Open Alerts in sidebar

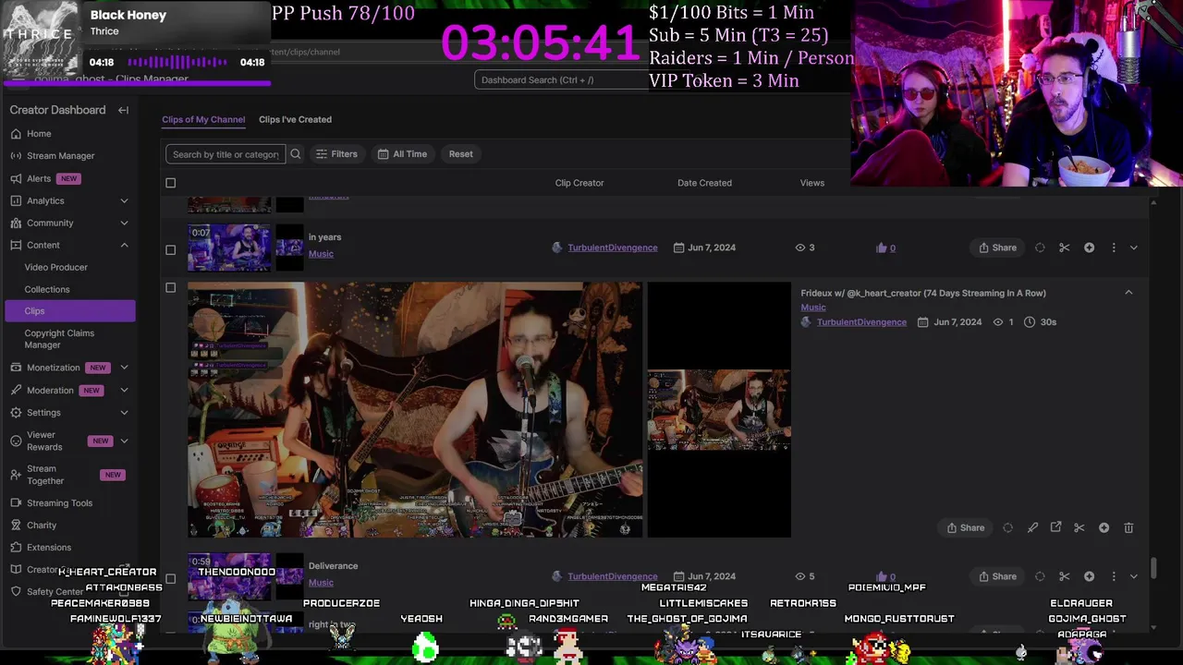click(39, 178)
